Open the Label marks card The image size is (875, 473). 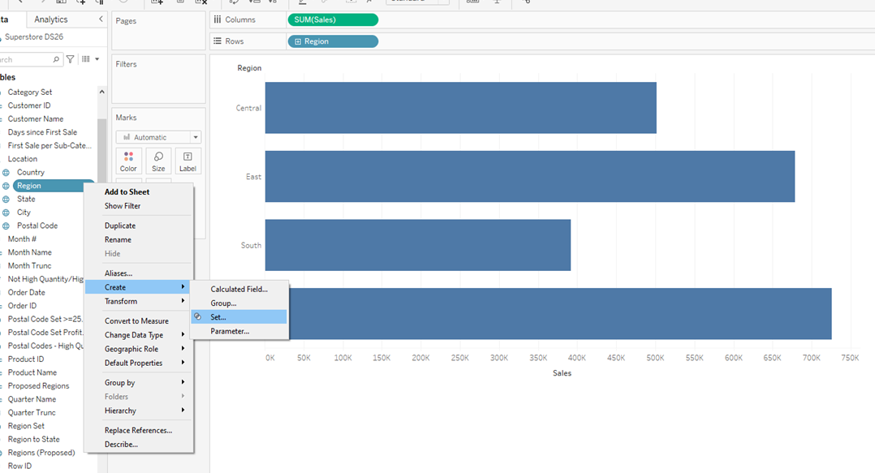point(187,161)
